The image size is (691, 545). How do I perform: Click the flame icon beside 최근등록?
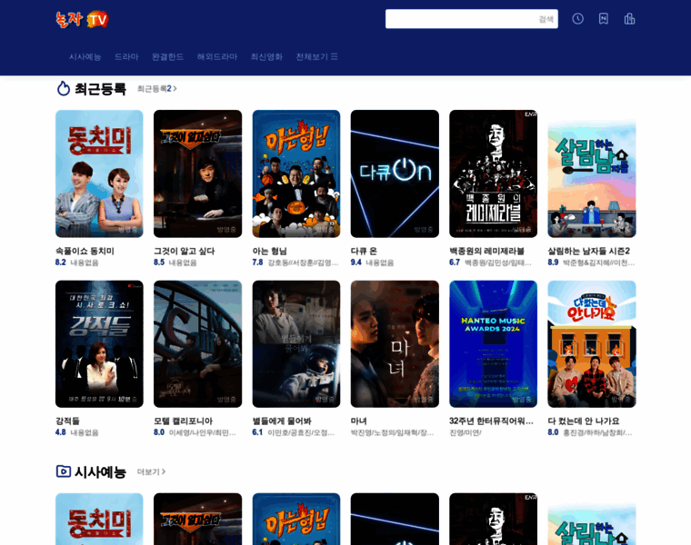click(x=64, y=88)
